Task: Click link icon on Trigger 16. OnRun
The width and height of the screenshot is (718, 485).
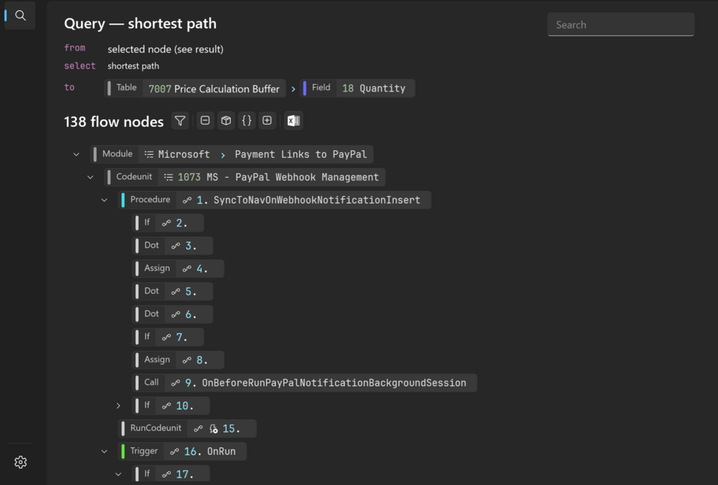Action: click(174, 452)
